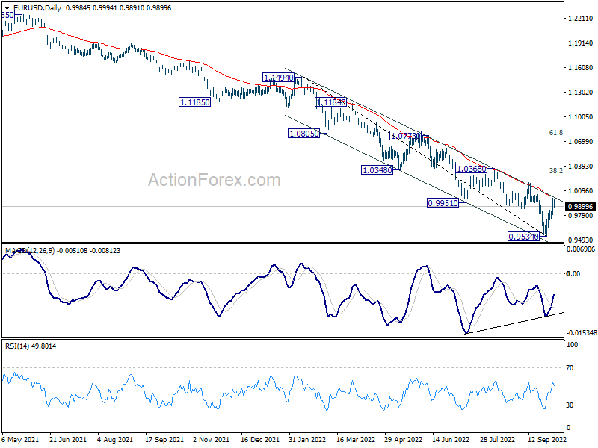Click the 1.08050 price label
Screen dimensions: 598x448
[x=304, y=134]
